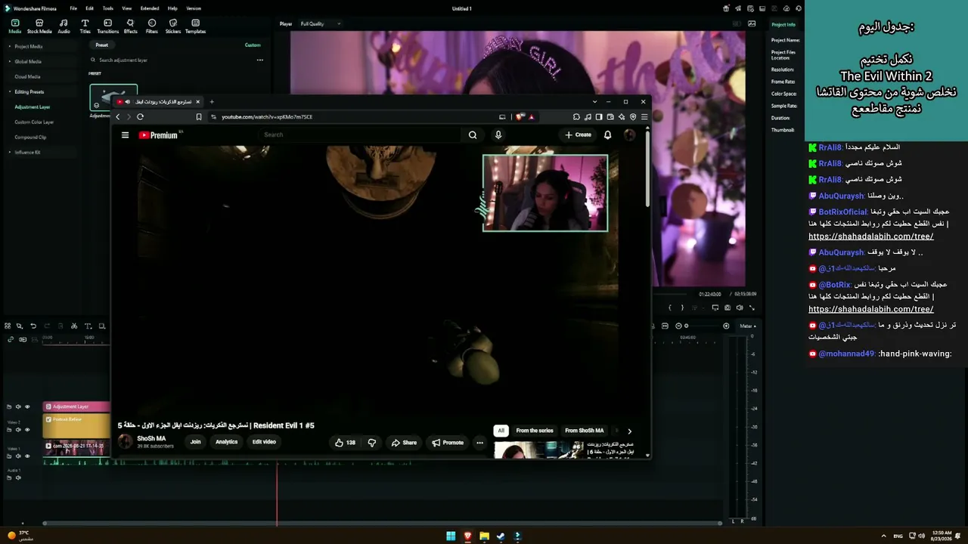Open the Full Quality player dropdown
The image size is (968, 544).
[321, 23]
